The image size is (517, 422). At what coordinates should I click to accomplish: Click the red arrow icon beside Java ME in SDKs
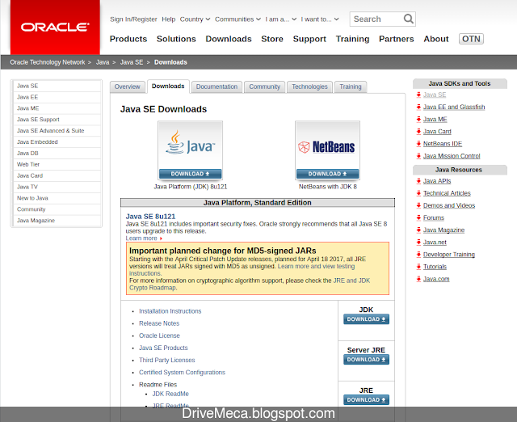point(418,119)
